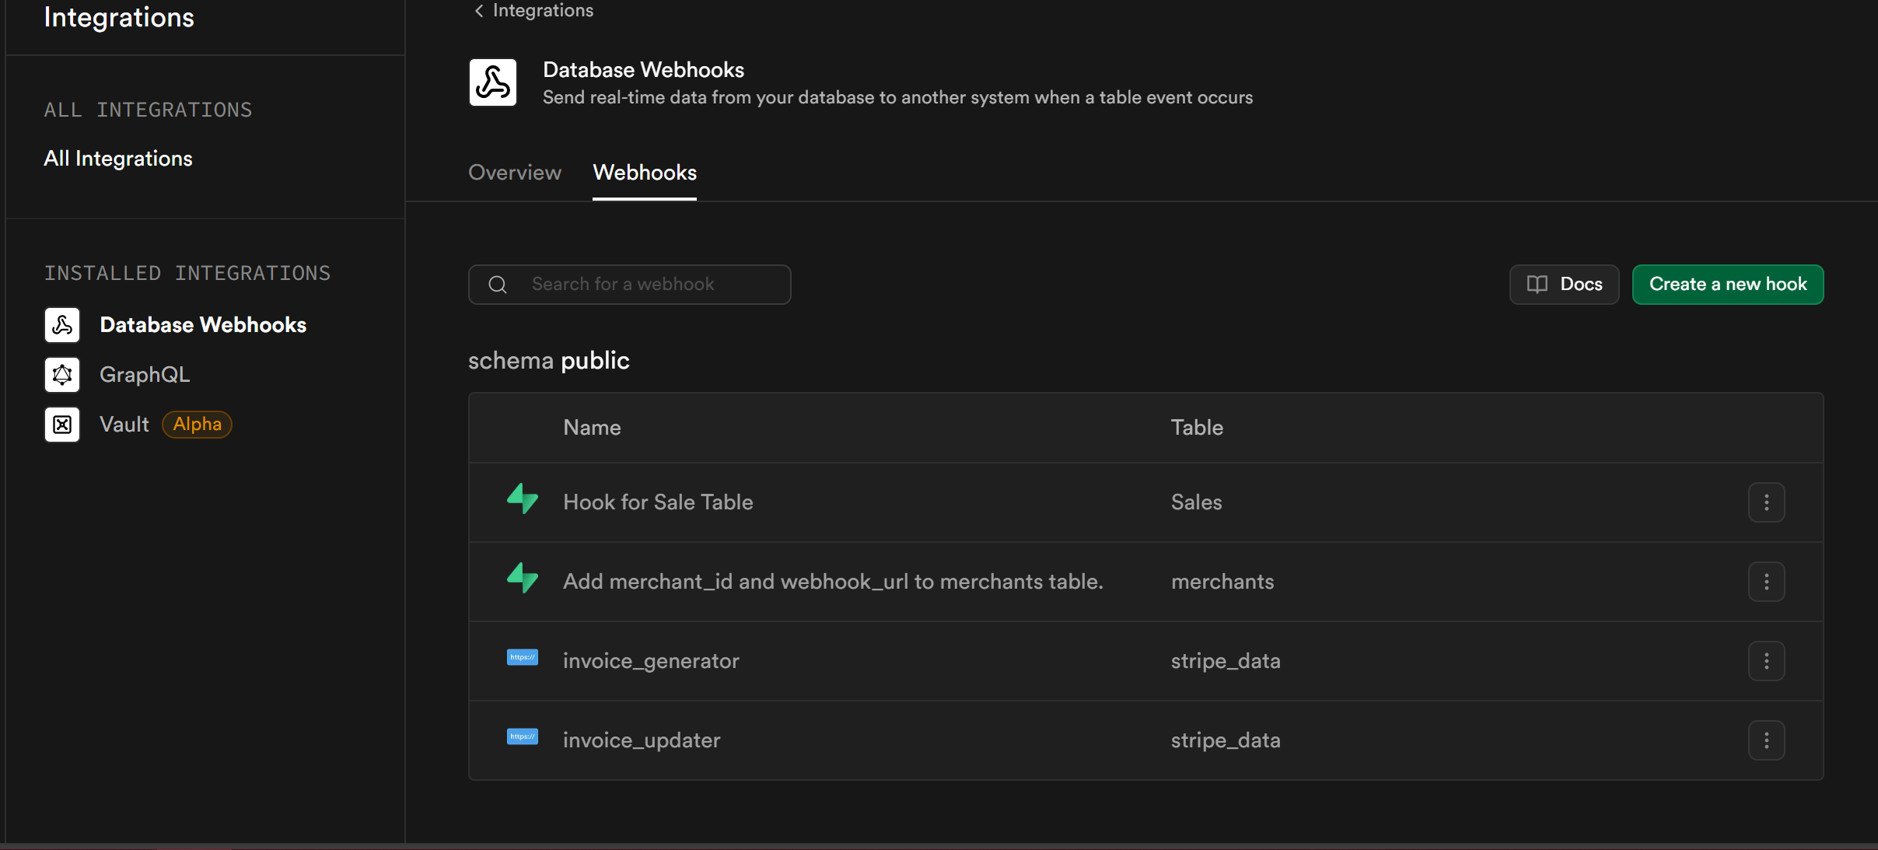
Task: Click https icon beside invoice_updater
Action: tap(523, 737)
